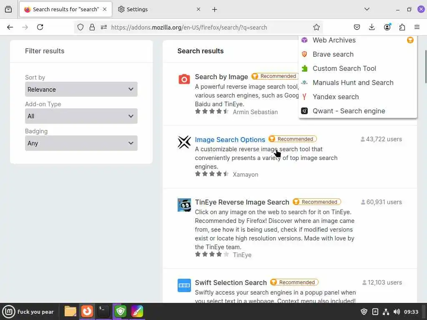Open the Terminal from the taskbar
427x320 pixels.
pyautogui.click(x=104, y=312)
